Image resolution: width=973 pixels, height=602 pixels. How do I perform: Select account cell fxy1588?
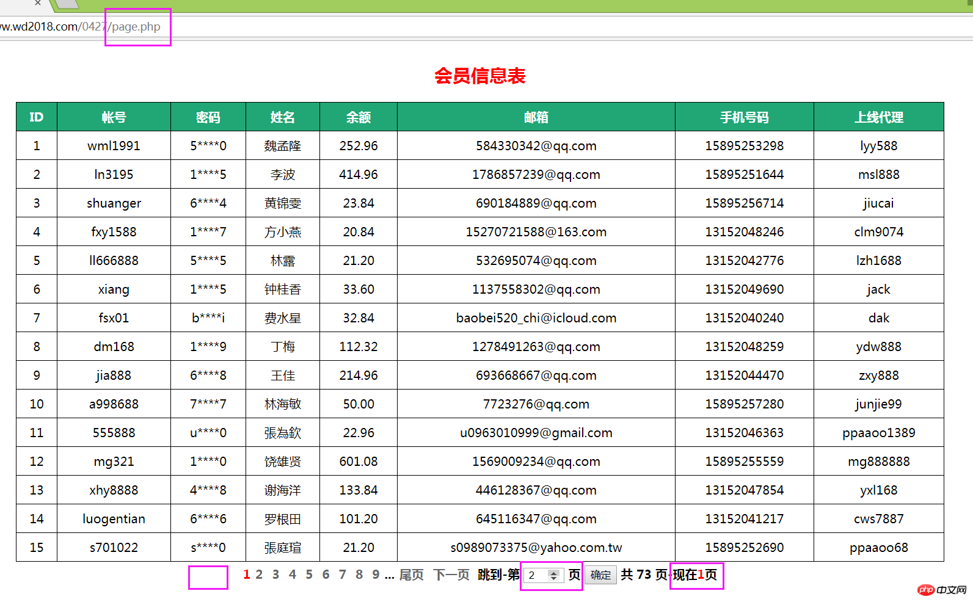(x=114, y=232)
